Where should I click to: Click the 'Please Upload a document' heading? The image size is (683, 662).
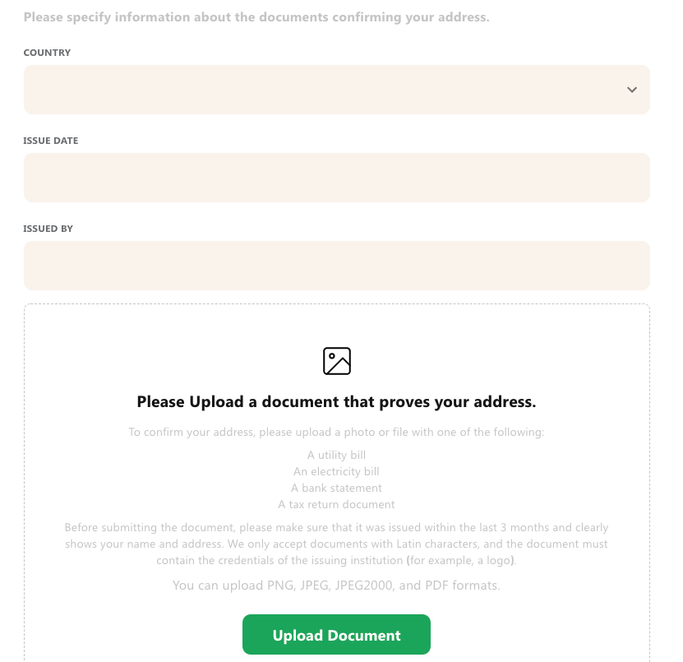(x=336, y=402)
